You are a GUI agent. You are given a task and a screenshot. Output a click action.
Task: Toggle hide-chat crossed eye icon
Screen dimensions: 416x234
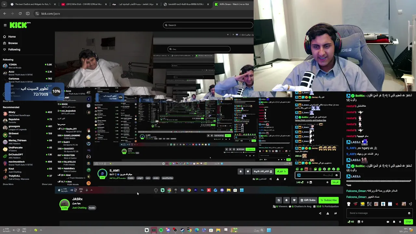335,214
